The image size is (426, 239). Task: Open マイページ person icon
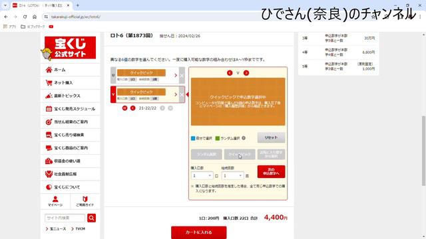point(55,201)
